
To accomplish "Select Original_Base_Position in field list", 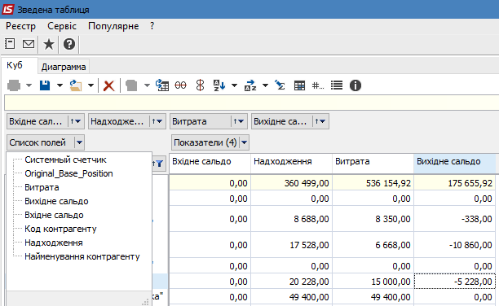I will (68, 173).
